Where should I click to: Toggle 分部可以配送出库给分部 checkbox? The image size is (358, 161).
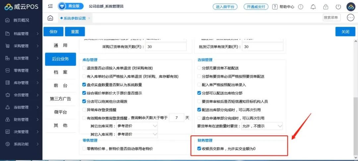pos(199,93)
